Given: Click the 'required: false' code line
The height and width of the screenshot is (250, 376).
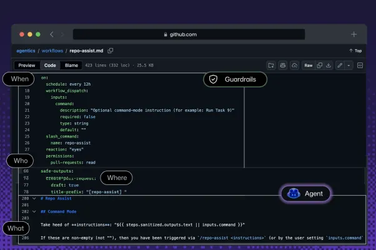Looking at the screenshot, I should click(x=77, y=117).
